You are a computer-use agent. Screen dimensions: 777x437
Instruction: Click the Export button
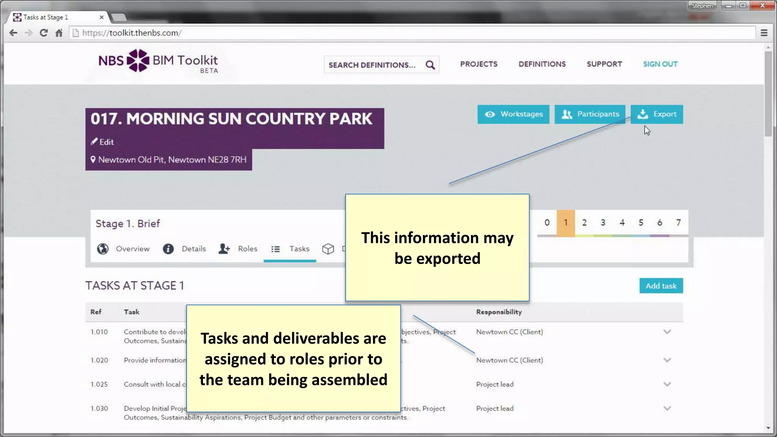tap(657, 114)
